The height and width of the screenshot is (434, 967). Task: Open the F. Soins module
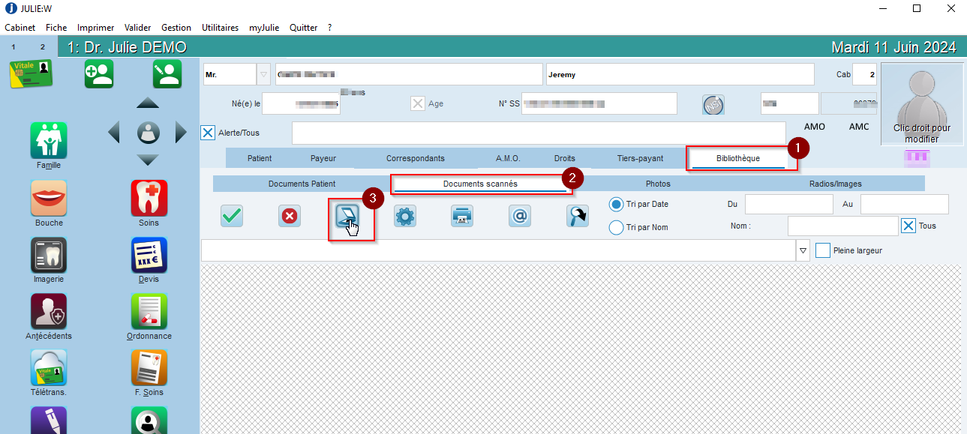149,368
